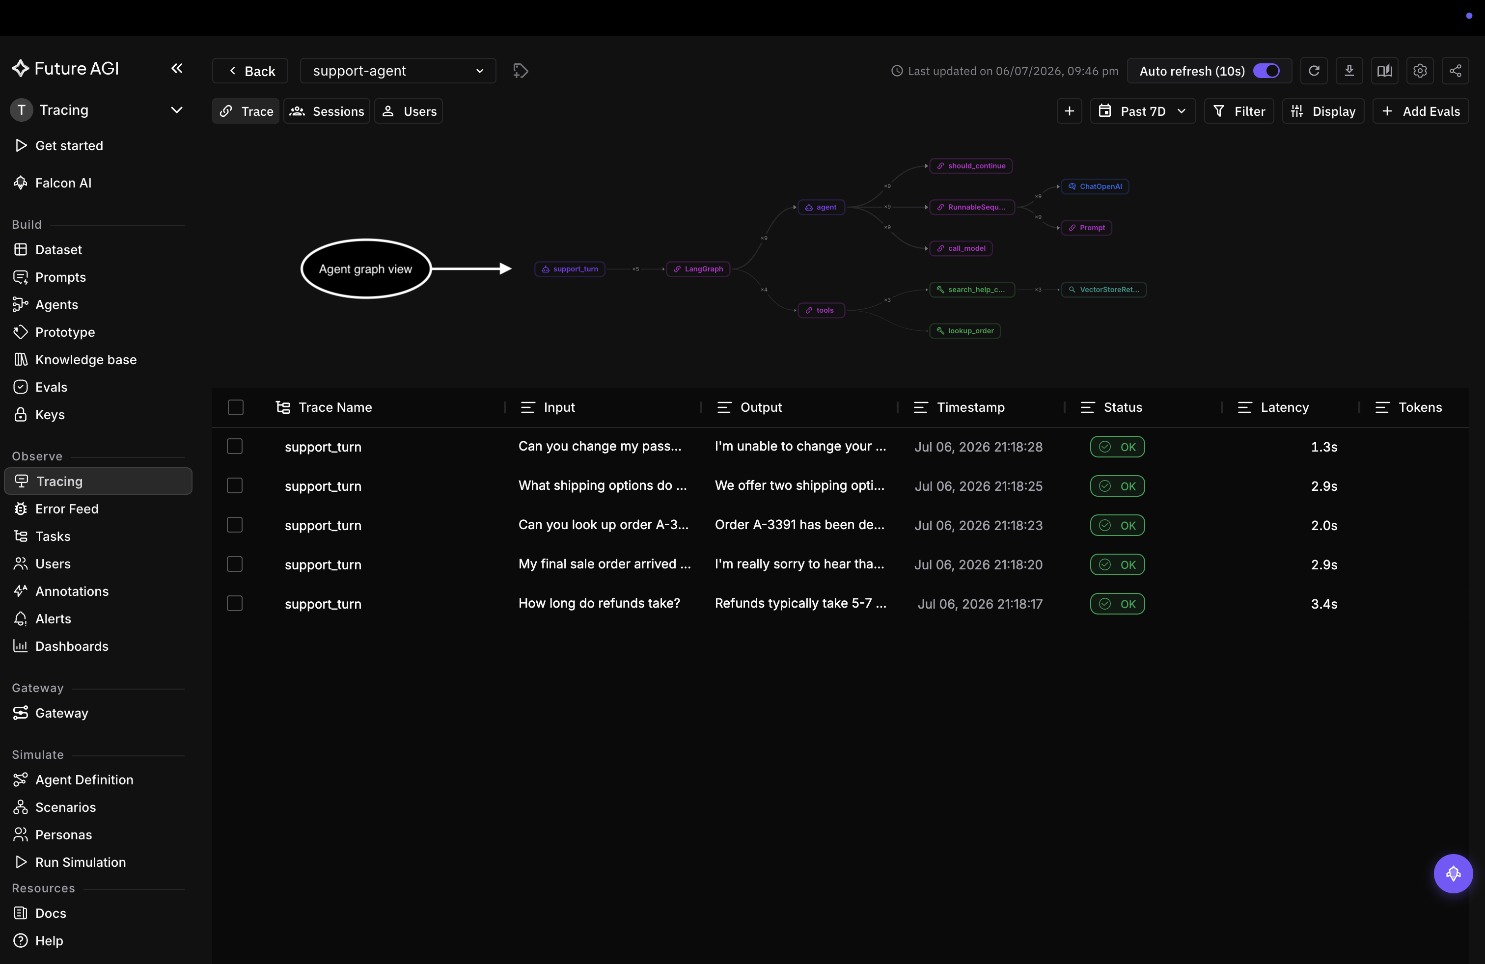Viewport: 1485px width, 964px height.
Task: Select the should_continue node in graph
Action: (x=971, y=166)
